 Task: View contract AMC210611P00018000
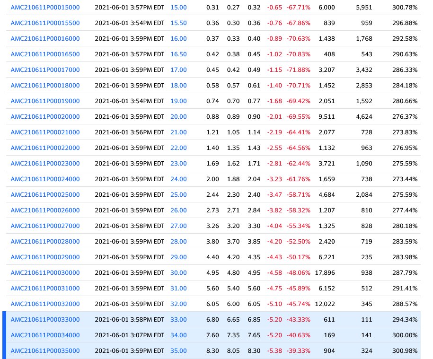click(45, 85)
